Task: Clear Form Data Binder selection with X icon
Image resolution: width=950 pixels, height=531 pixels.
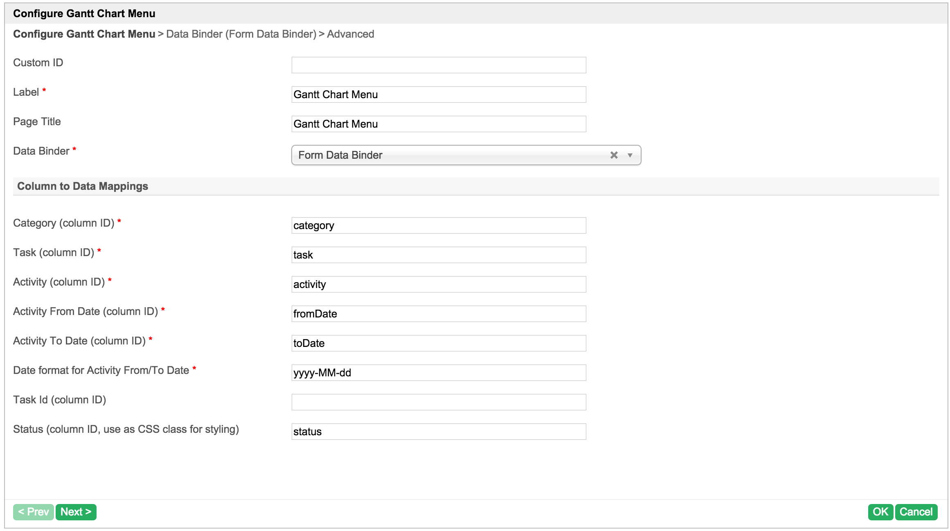Action: [x=614, y=155]
